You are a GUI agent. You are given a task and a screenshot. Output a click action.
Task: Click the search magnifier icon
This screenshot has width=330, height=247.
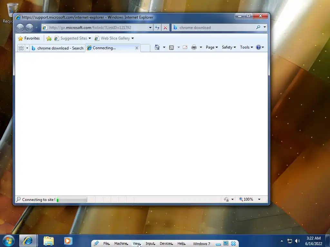click(258, 27)
